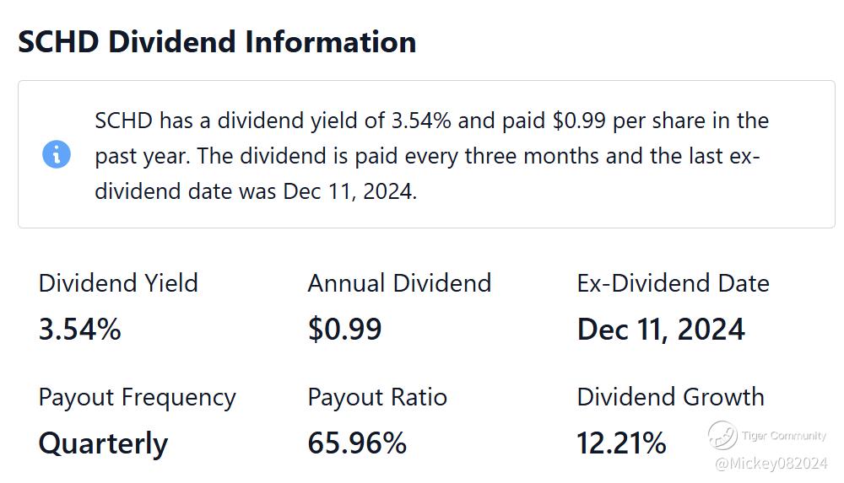Viewport: 844px width, 483px height.
Task: Select the Payout Ratio label
Action: tap(377, 398)
